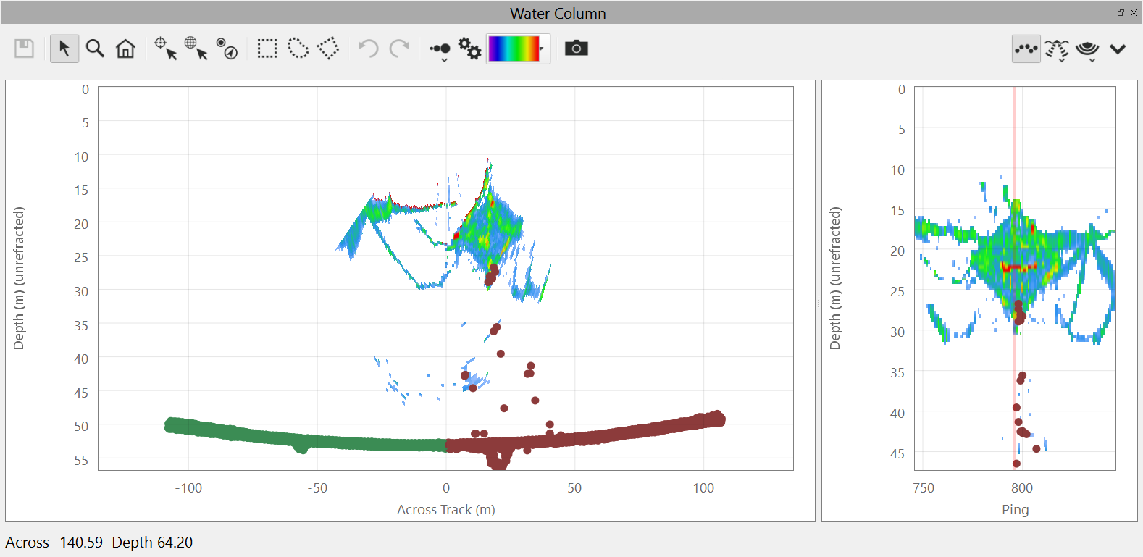1143x557 pixels.
Task: Click the undo arrow
Action: pos(368,49)
